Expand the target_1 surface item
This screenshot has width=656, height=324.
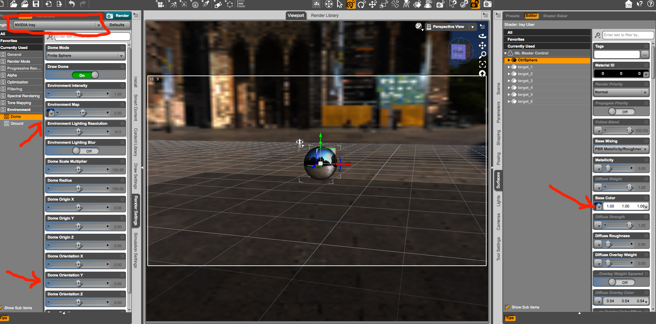(x=509, y=67)
